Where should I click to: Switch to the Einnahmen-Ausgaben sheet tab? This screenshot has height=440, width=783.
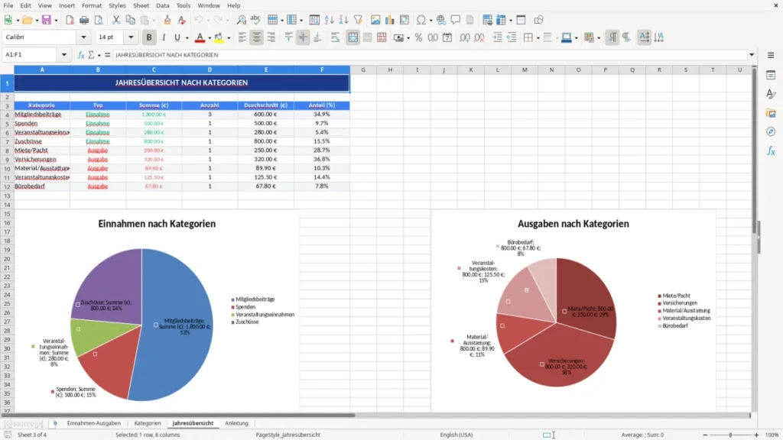(94, 423)
